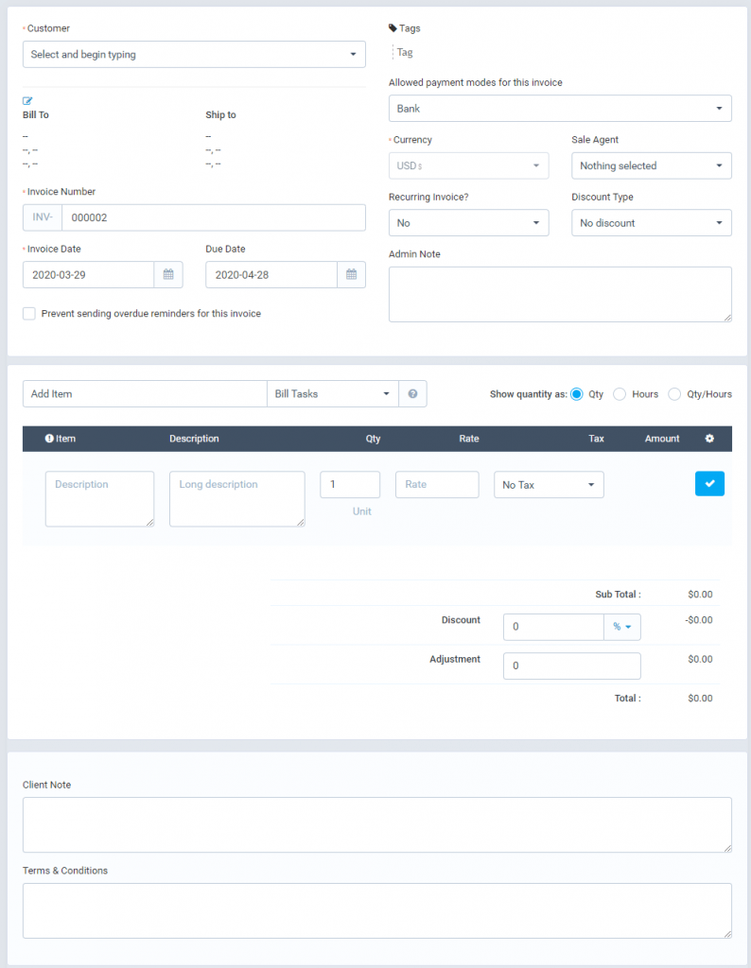Open the Discount Type dropdown
The image size is (751, 968).
pyautogui.click(x=652, y=223)
